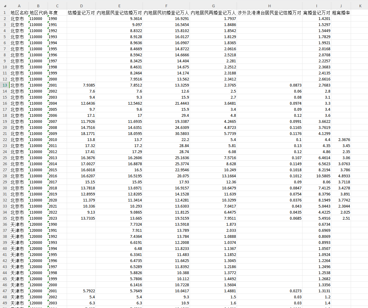
Task: Click the year cell 2016
Action: [x=57, y=176]
